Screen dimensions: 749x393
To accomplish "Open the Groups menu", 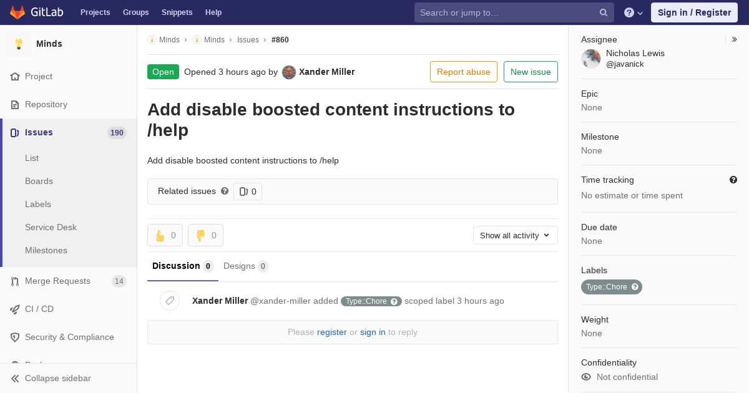I will (135, 12).
